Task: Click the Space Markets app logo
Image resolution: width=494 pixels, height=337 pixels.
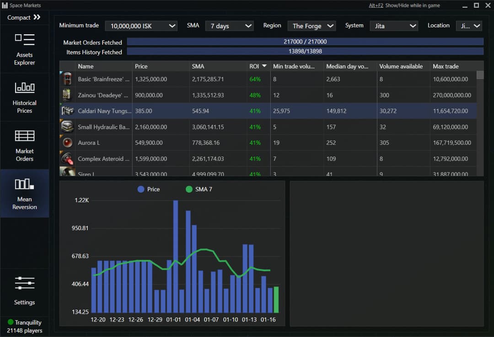Action: [5, 5]
